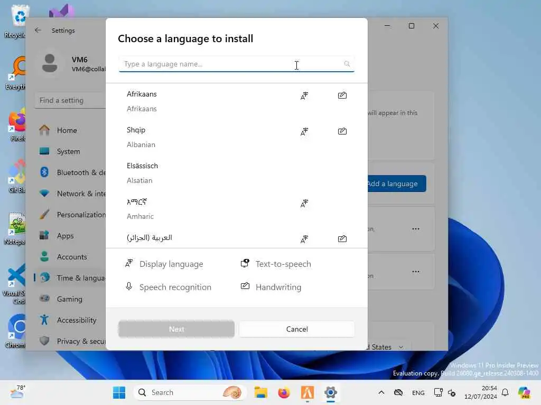Click System icon in Settings sidebar

44,151
